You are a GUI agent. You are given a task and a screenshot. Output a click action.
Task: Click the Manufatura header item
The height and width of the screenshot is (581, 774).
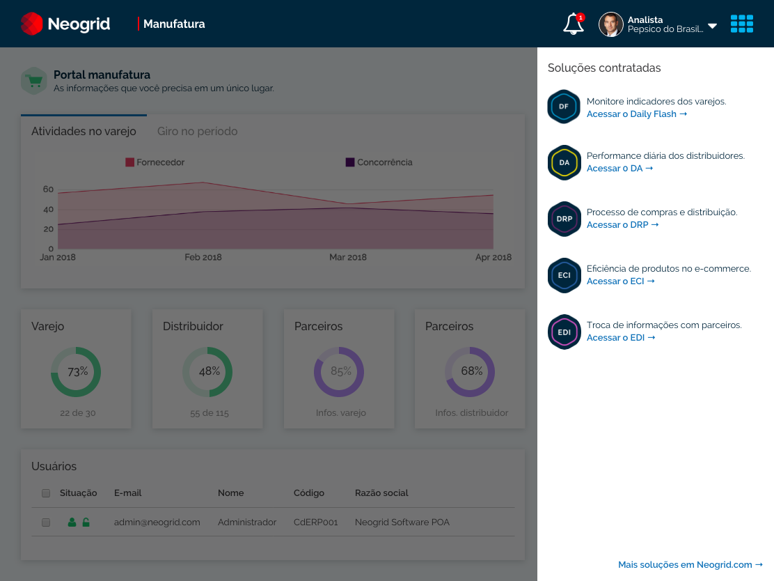[174, 24]
